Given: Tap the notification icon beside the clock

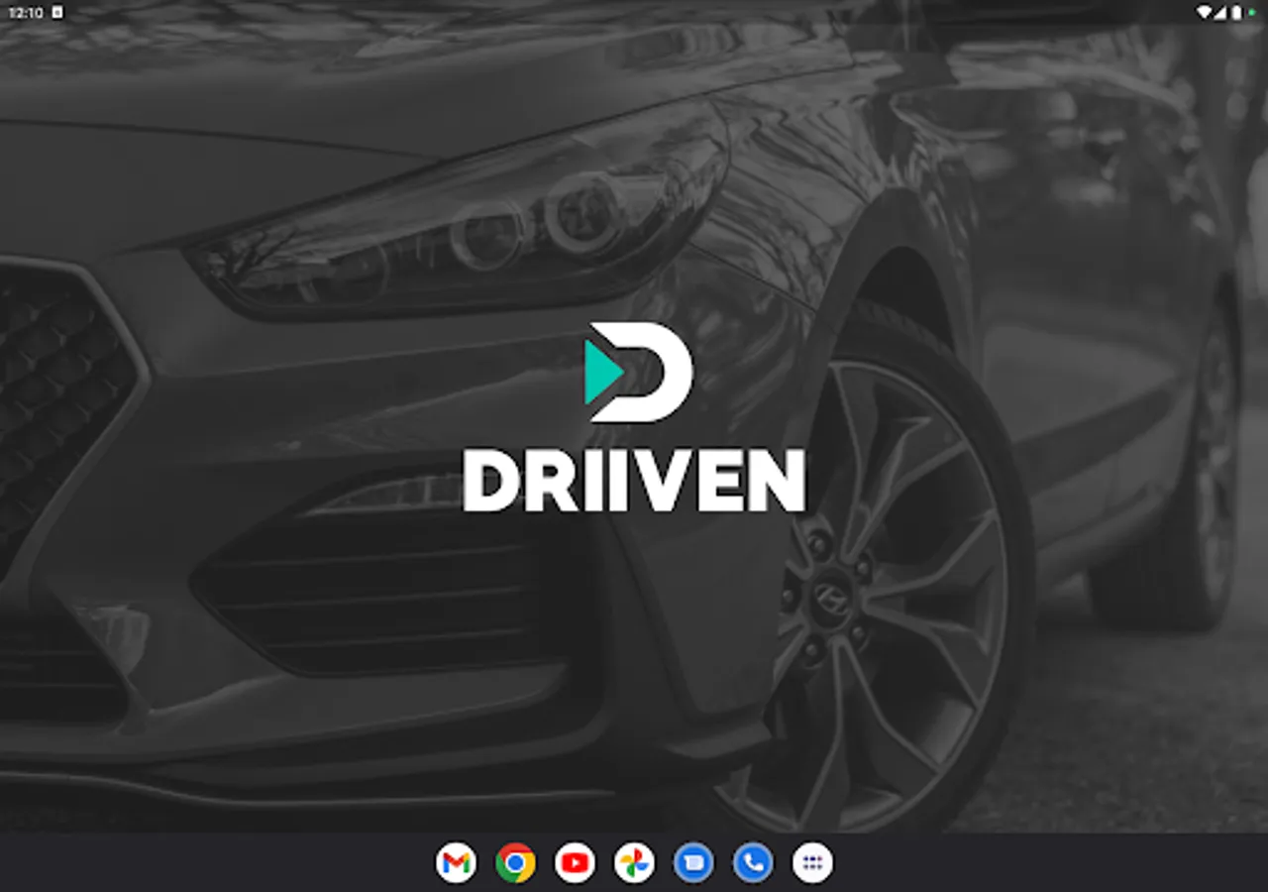Looking at the screenshot, I should (x=57, y=12).
